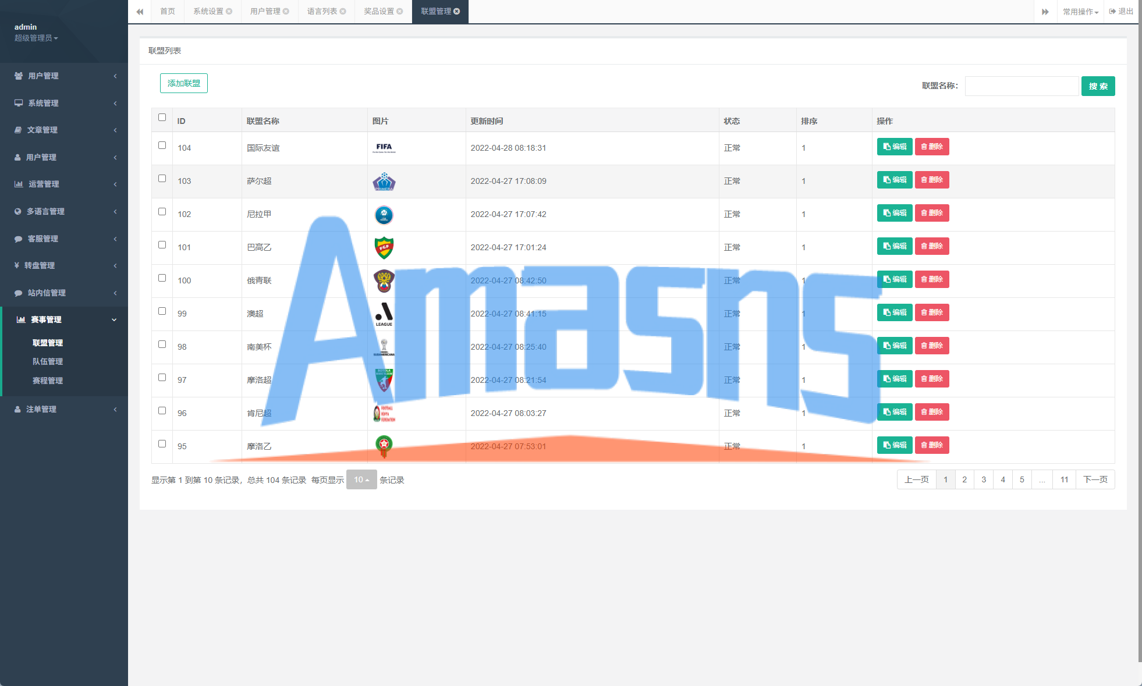
Task: Click the 转盘管理 yen icon in sidebar
Action: 17,265
